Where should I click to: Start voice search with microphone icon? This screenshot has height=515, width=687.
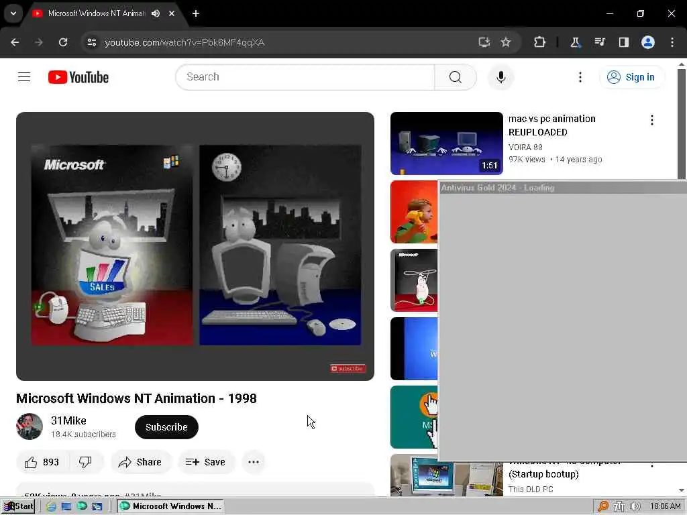pyautogui.click(x=500, y=77)
